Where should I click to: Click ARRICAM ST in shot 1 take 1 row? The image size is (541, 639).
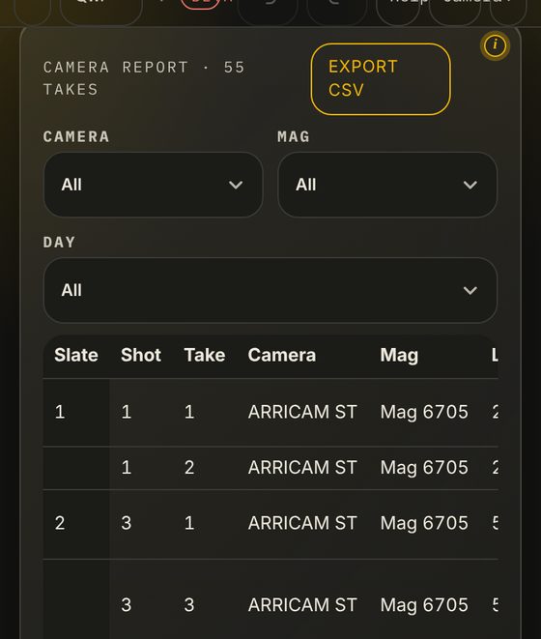[302, 412]
